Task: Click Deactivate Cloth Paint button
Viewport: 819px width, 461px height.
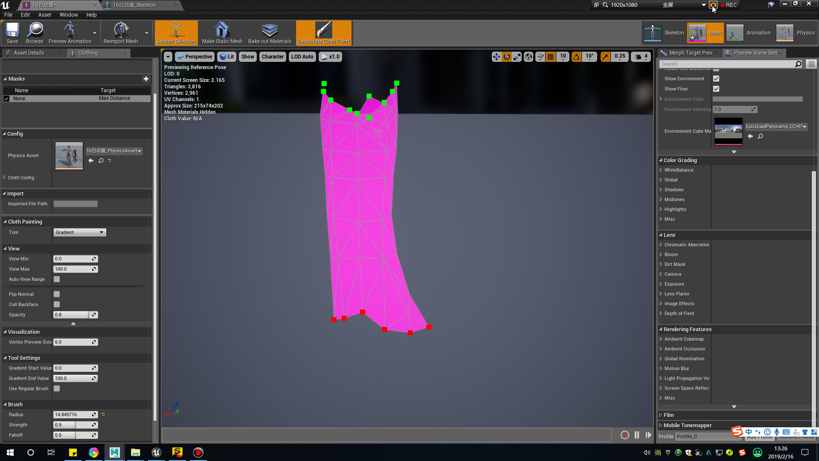Action: coord(324,33)
